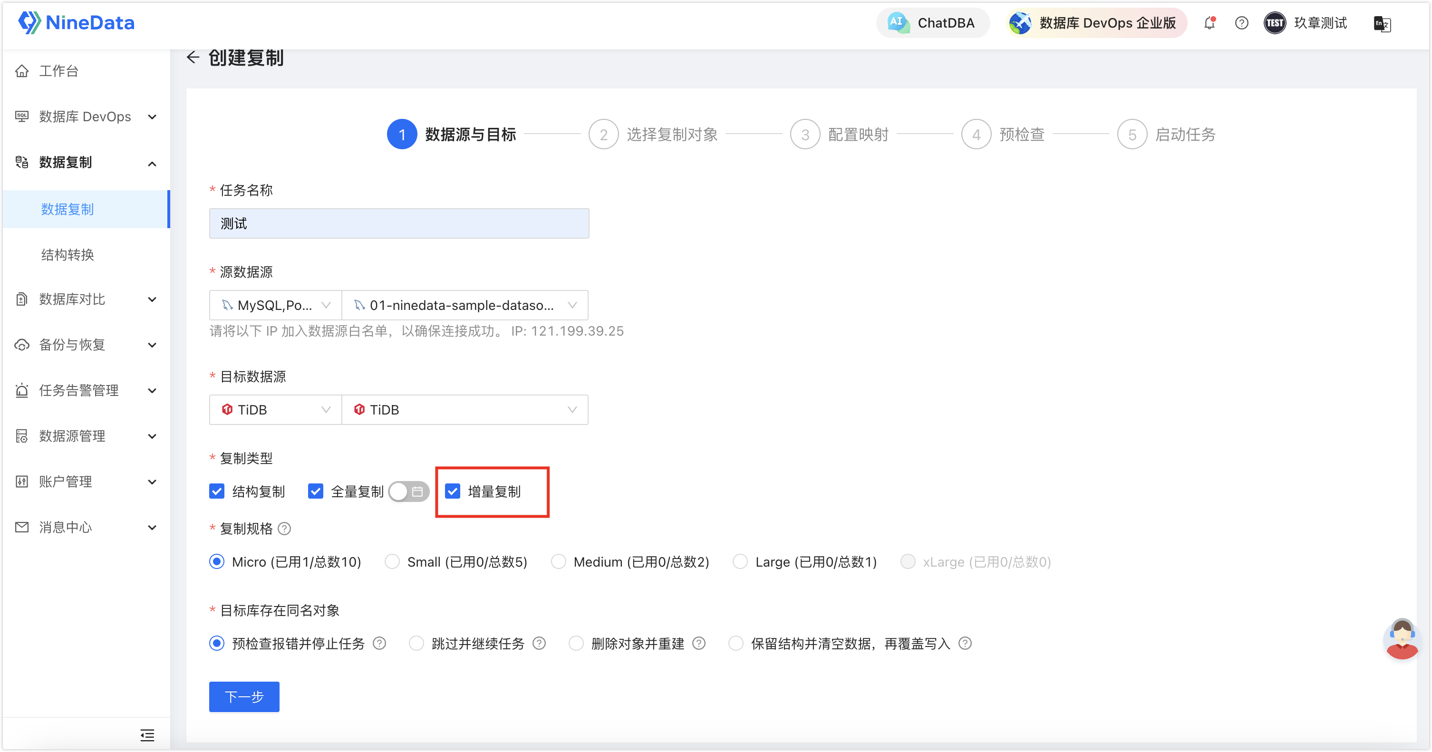Collapse the sidebar with the bottom fold icon

click(147, 735)
